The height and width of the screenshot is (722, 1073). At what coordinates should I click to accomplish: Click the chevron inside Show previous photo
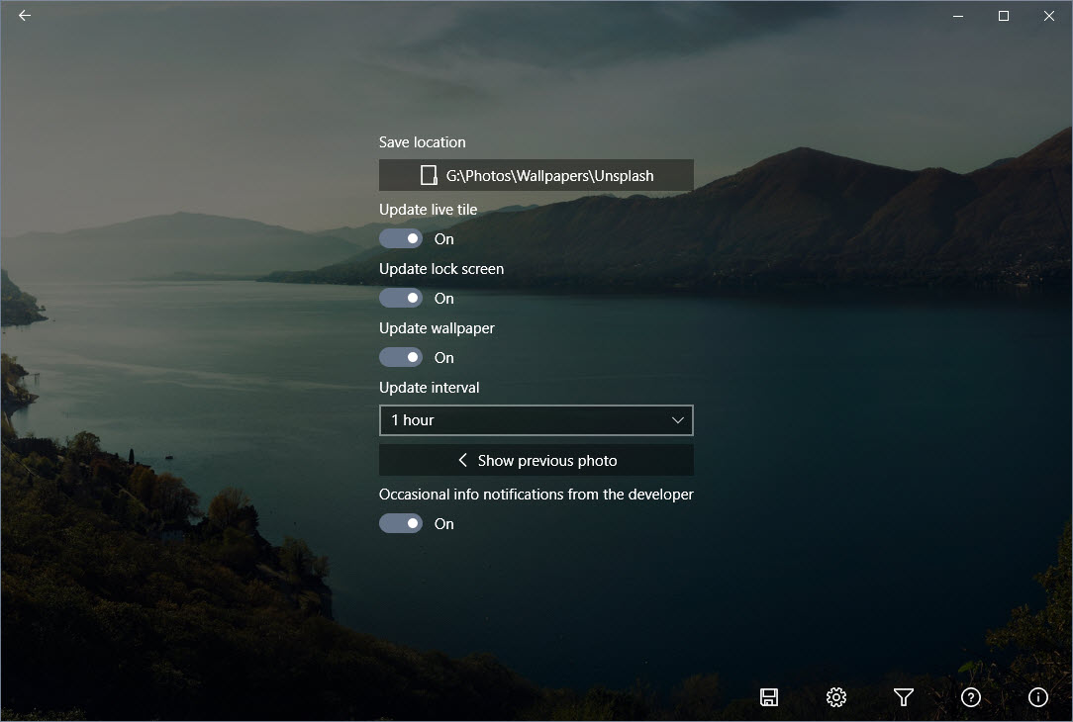point(462,460)
